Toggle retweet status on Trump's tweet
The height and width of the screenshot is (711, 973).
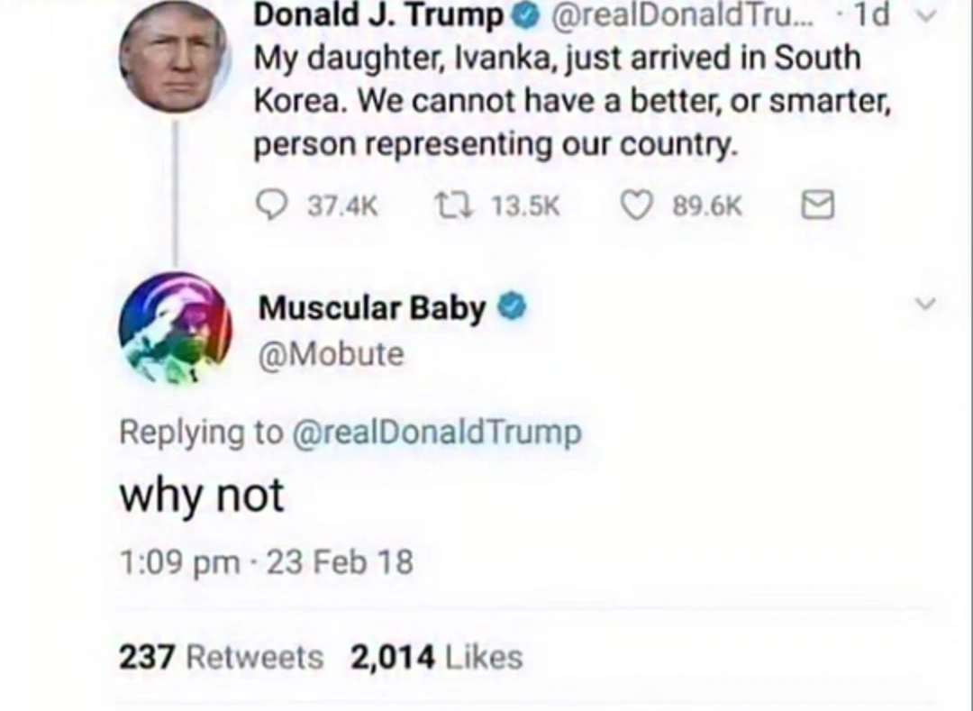455,205
